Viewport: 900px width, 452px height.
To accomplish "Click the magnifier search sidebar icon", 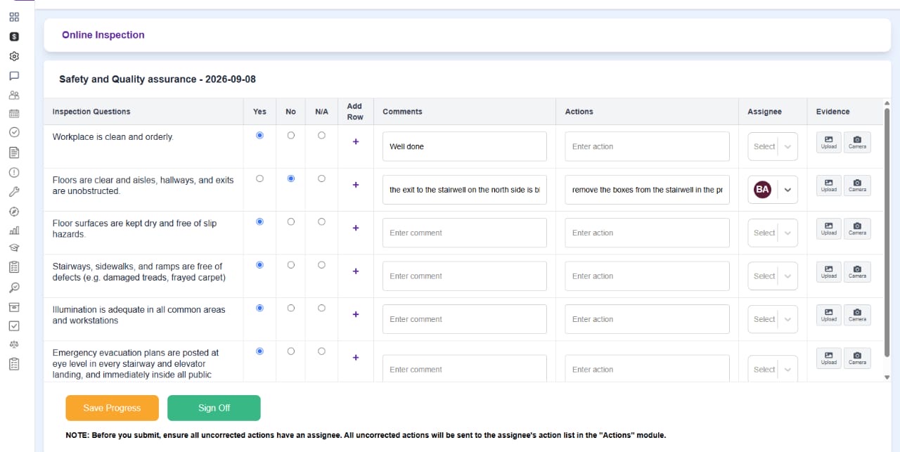I will 14,287.
